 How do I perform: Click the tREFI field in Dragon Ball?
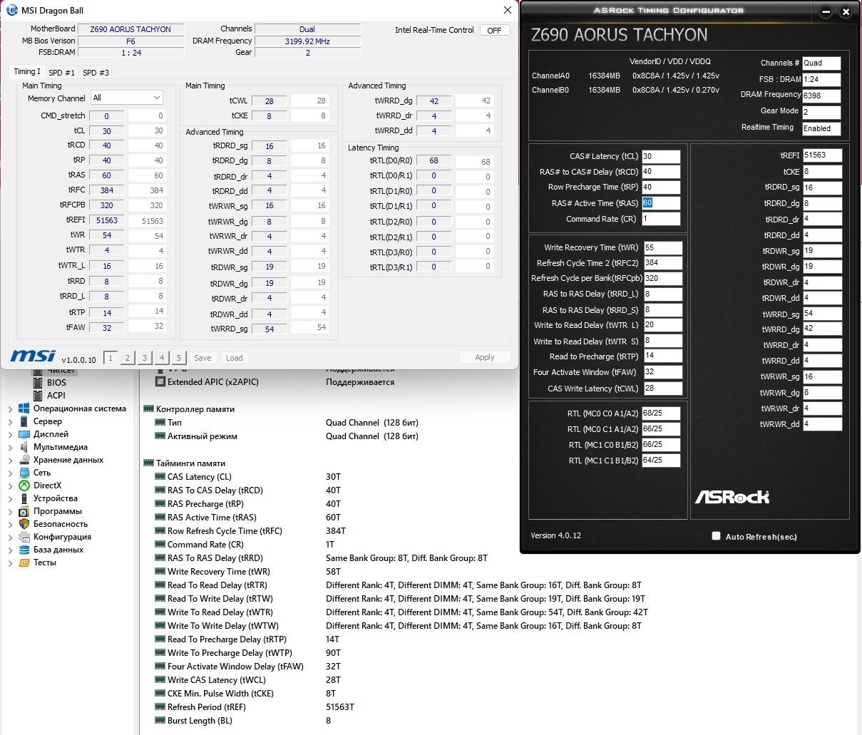[x=106, y=220]
